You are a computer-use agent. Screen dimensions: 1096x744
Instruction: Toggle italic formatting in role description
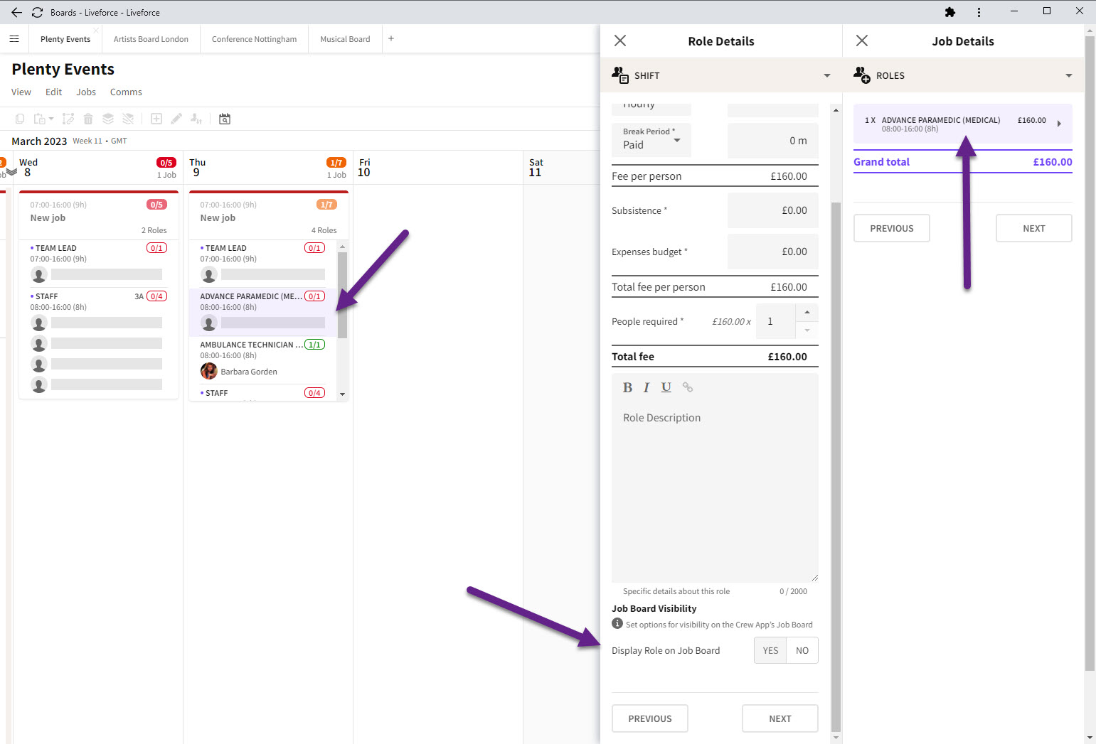click(x=646, y=387)
